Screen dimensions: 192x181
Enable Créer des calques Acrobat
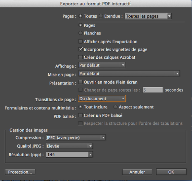pos(80,57)
